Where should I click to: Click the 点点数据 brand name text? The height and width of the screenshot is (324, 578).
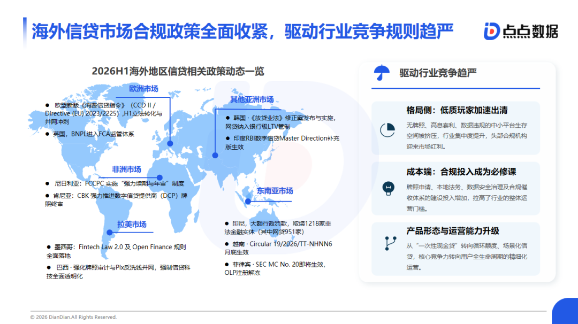(x=530, y=32)
